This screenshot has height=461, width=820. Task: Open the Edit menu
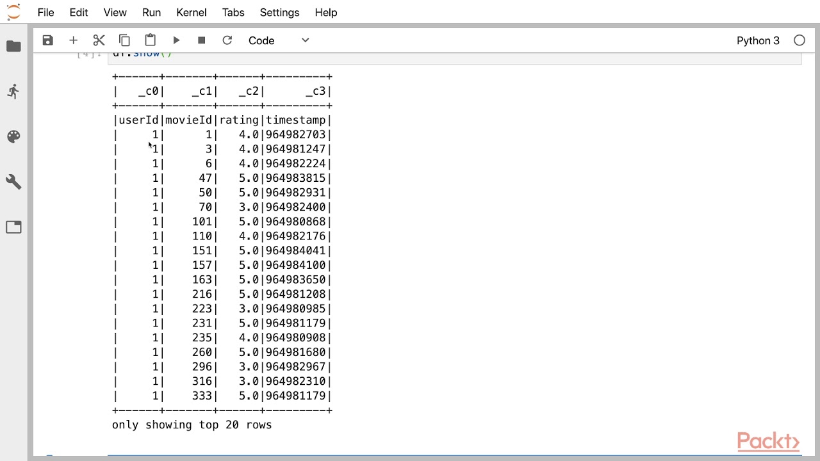[x=79, y=12]
